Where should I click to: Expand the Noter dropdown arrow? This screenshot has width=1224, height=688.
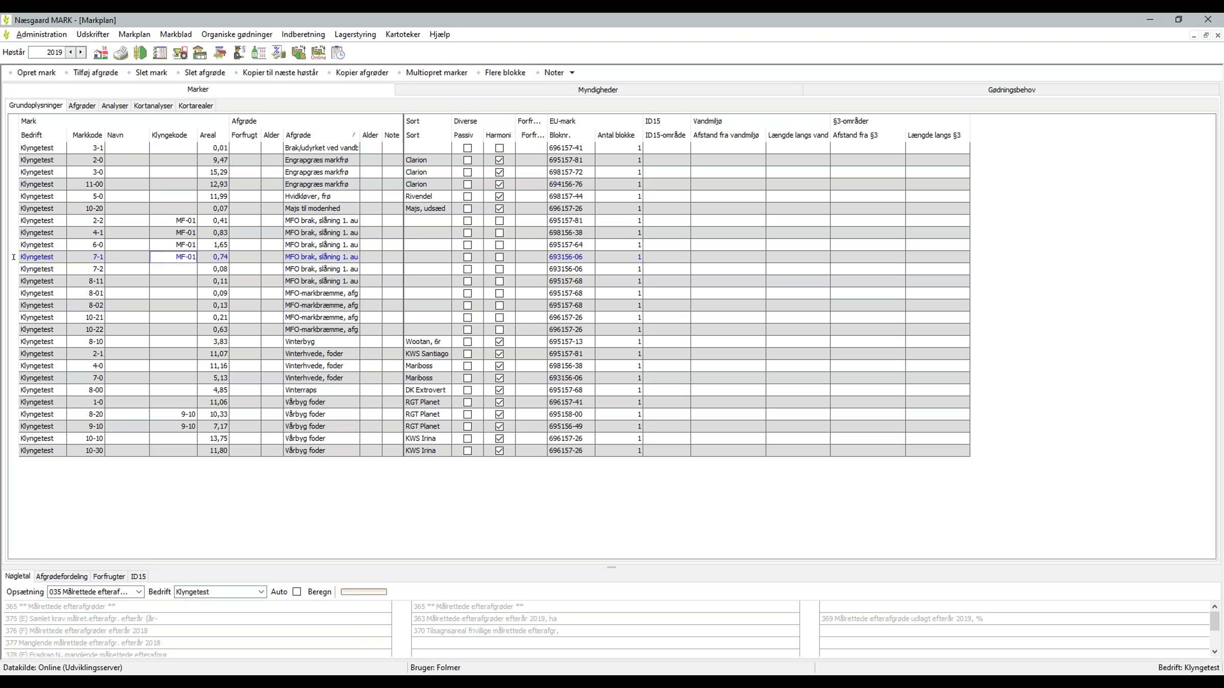click(x=572, y=73)
